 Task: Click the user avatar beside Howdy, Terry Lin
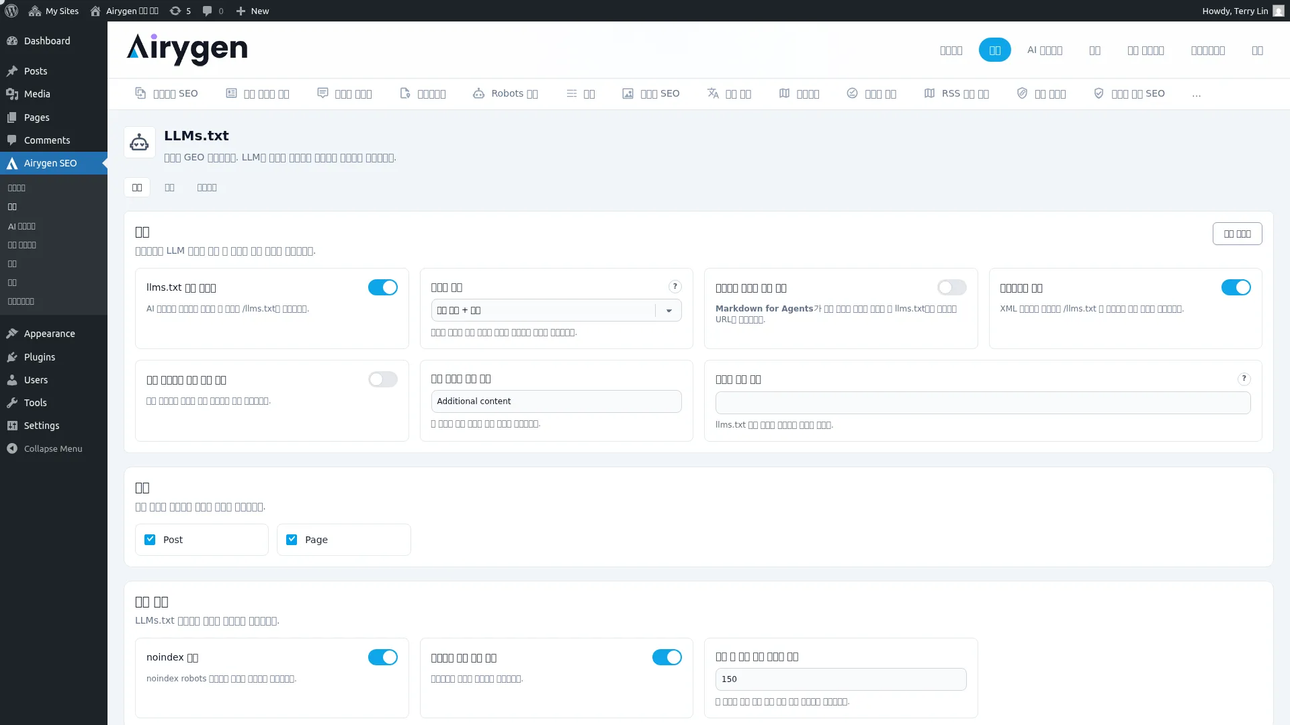pos(1279,11)
